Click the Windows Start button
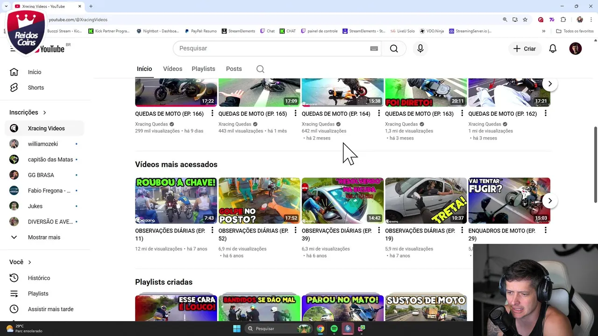 [237, 329]
